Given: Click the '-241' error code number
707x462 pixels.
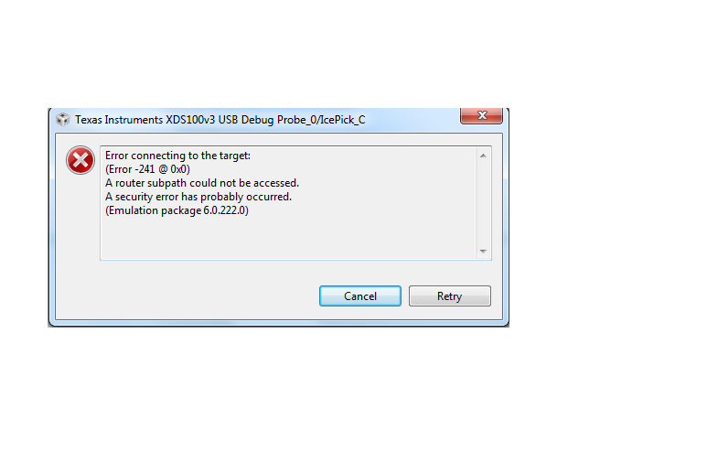Looking at the screenshot, I should (145, 169).
